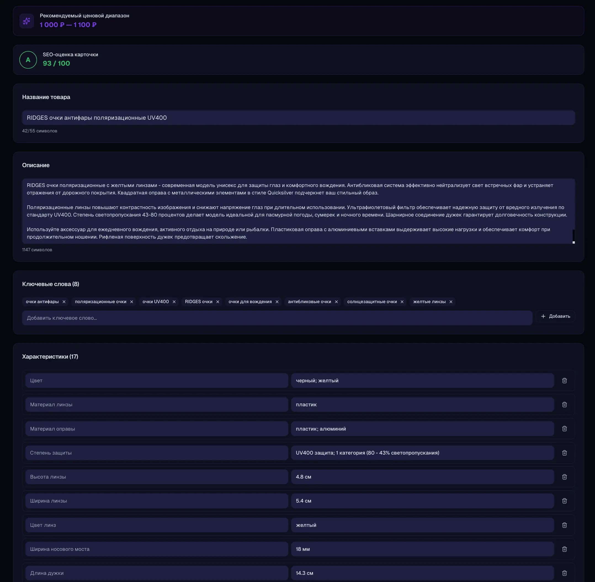The width and height of the screenshot is (595, 582).
Task: Remove the keyword "очки антифары"
Action: [x=64, y=302]
